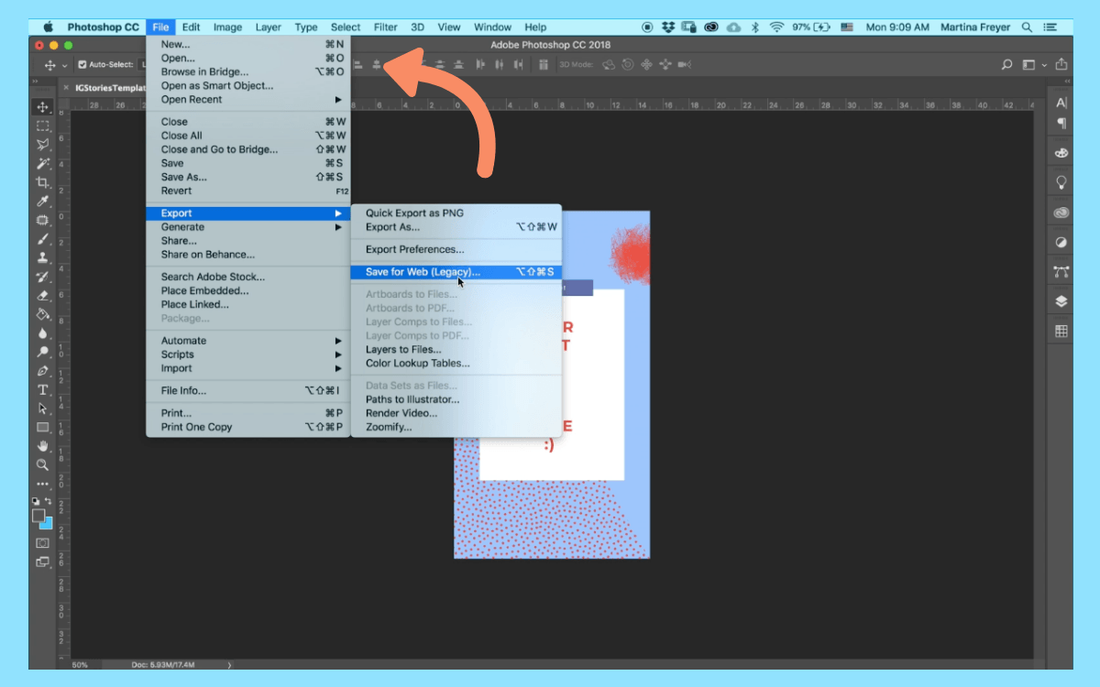Expand the Scripts submenu
The image size is (1100, 687).
coord(247,354)
